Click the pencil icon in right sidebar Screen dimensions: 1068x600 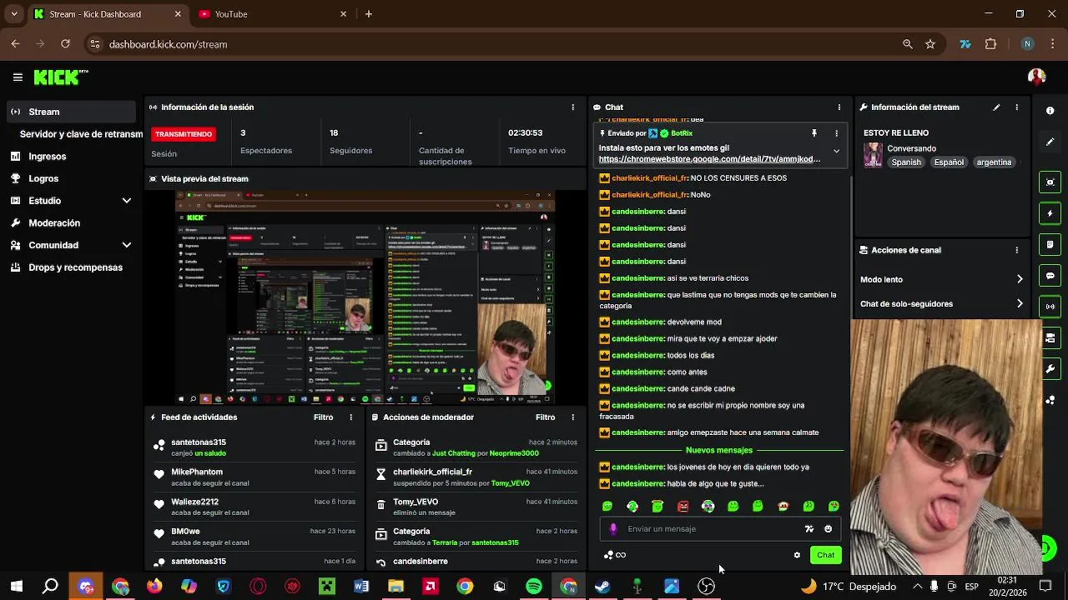(1050, 142)
